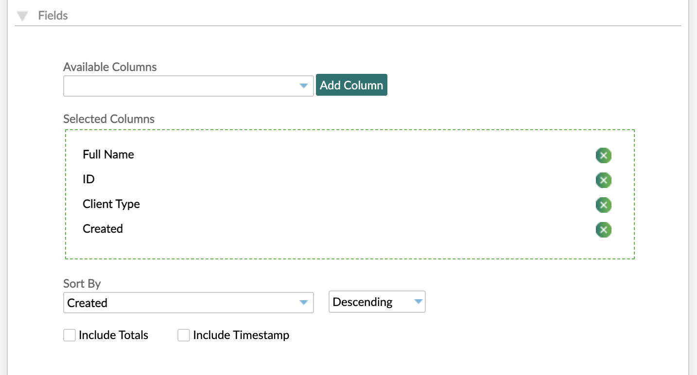697x375 pixels.
Task: Remove the Created column via its X icon
Action: (603, 230)
